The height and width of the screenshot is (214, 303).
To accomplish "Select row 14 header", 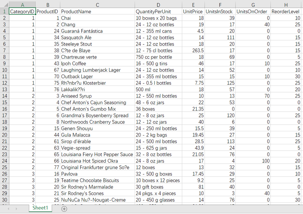I will [x=4, y=96].
